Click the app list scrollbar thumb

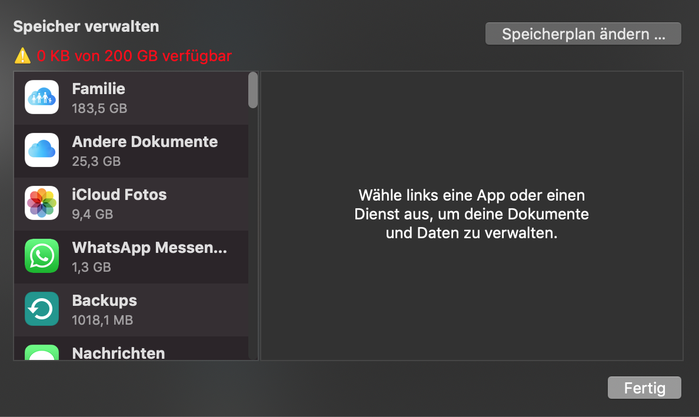pos(253,90)
